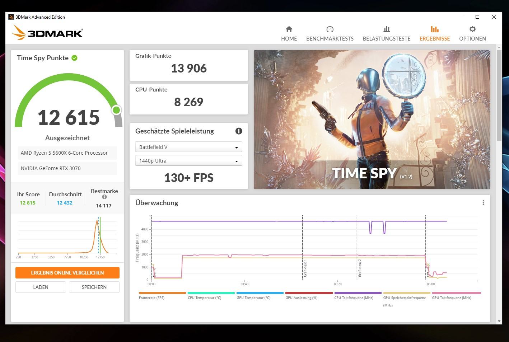Toggle GPU-Auslastung legend series
The height and width of the screenshot is (342, 509).
309,296
